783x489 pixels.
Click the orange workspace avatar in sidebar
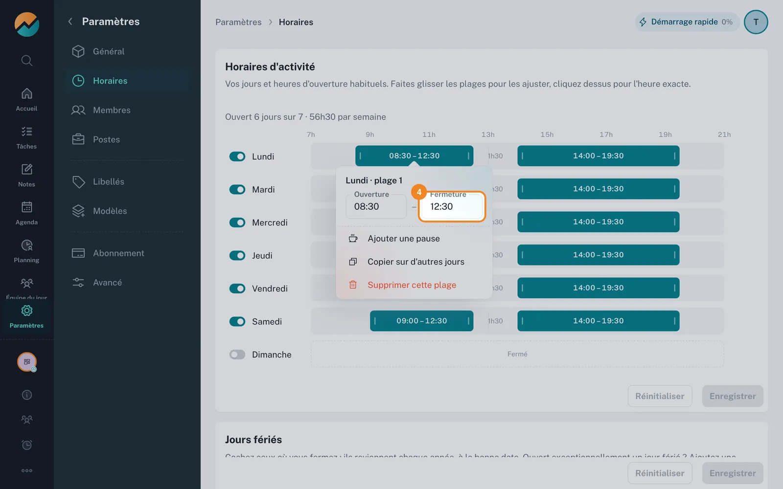pyautogui.click(x=27, y=362)
